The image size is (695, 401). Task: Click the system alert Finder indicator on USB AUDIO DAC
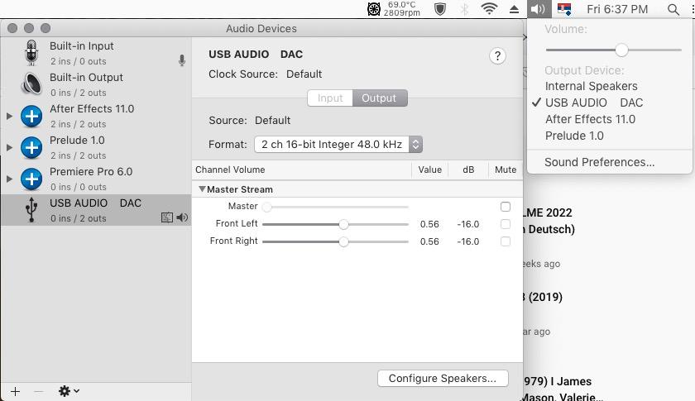point(167,217)
